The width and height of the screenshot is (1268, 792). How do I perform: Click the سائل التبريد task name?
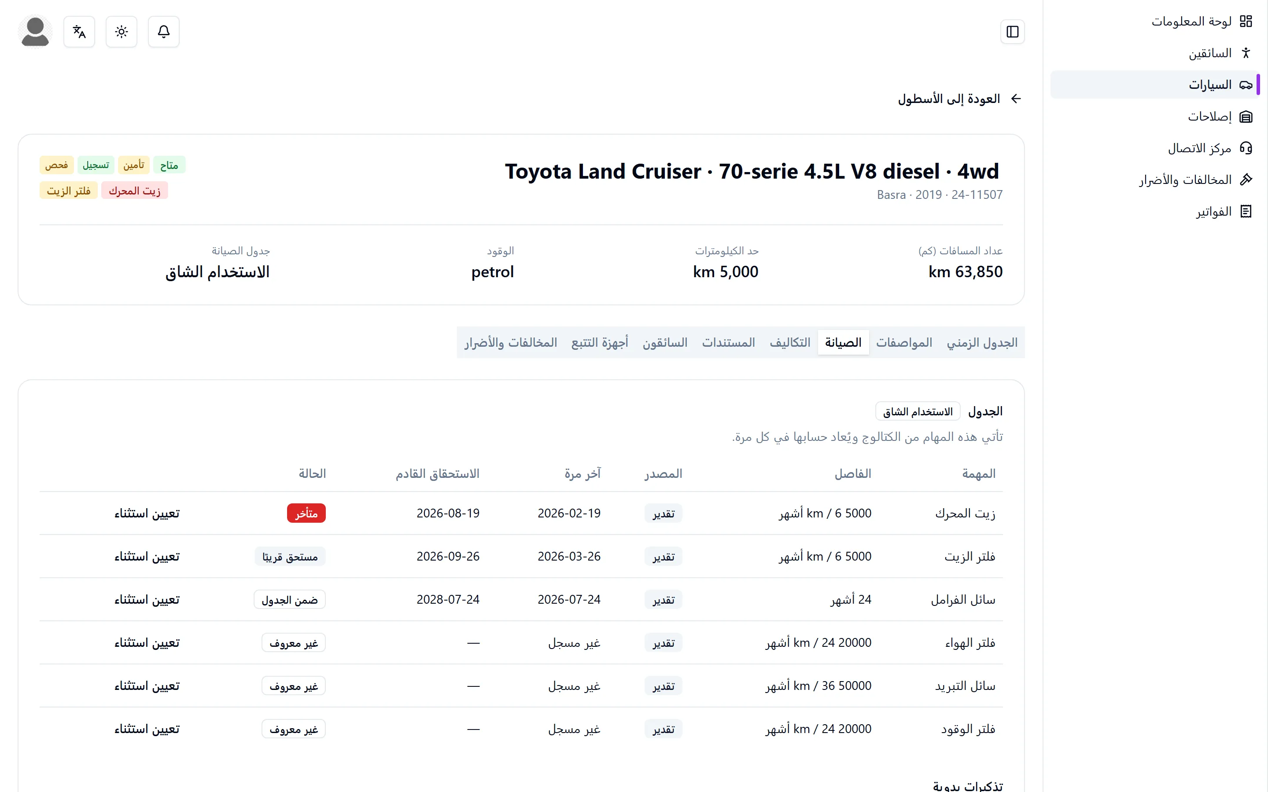[965, 686]
